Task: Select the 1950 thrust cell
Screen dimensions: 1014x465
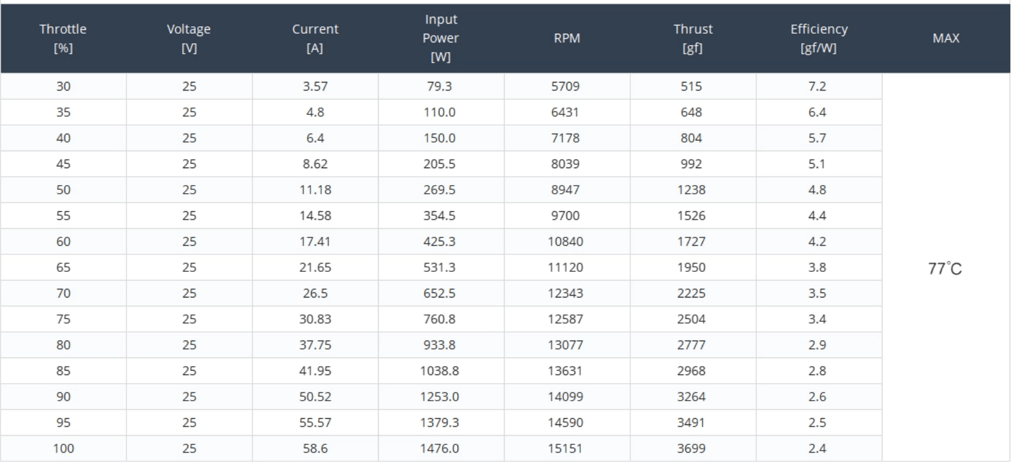Action: click(691, 267)
